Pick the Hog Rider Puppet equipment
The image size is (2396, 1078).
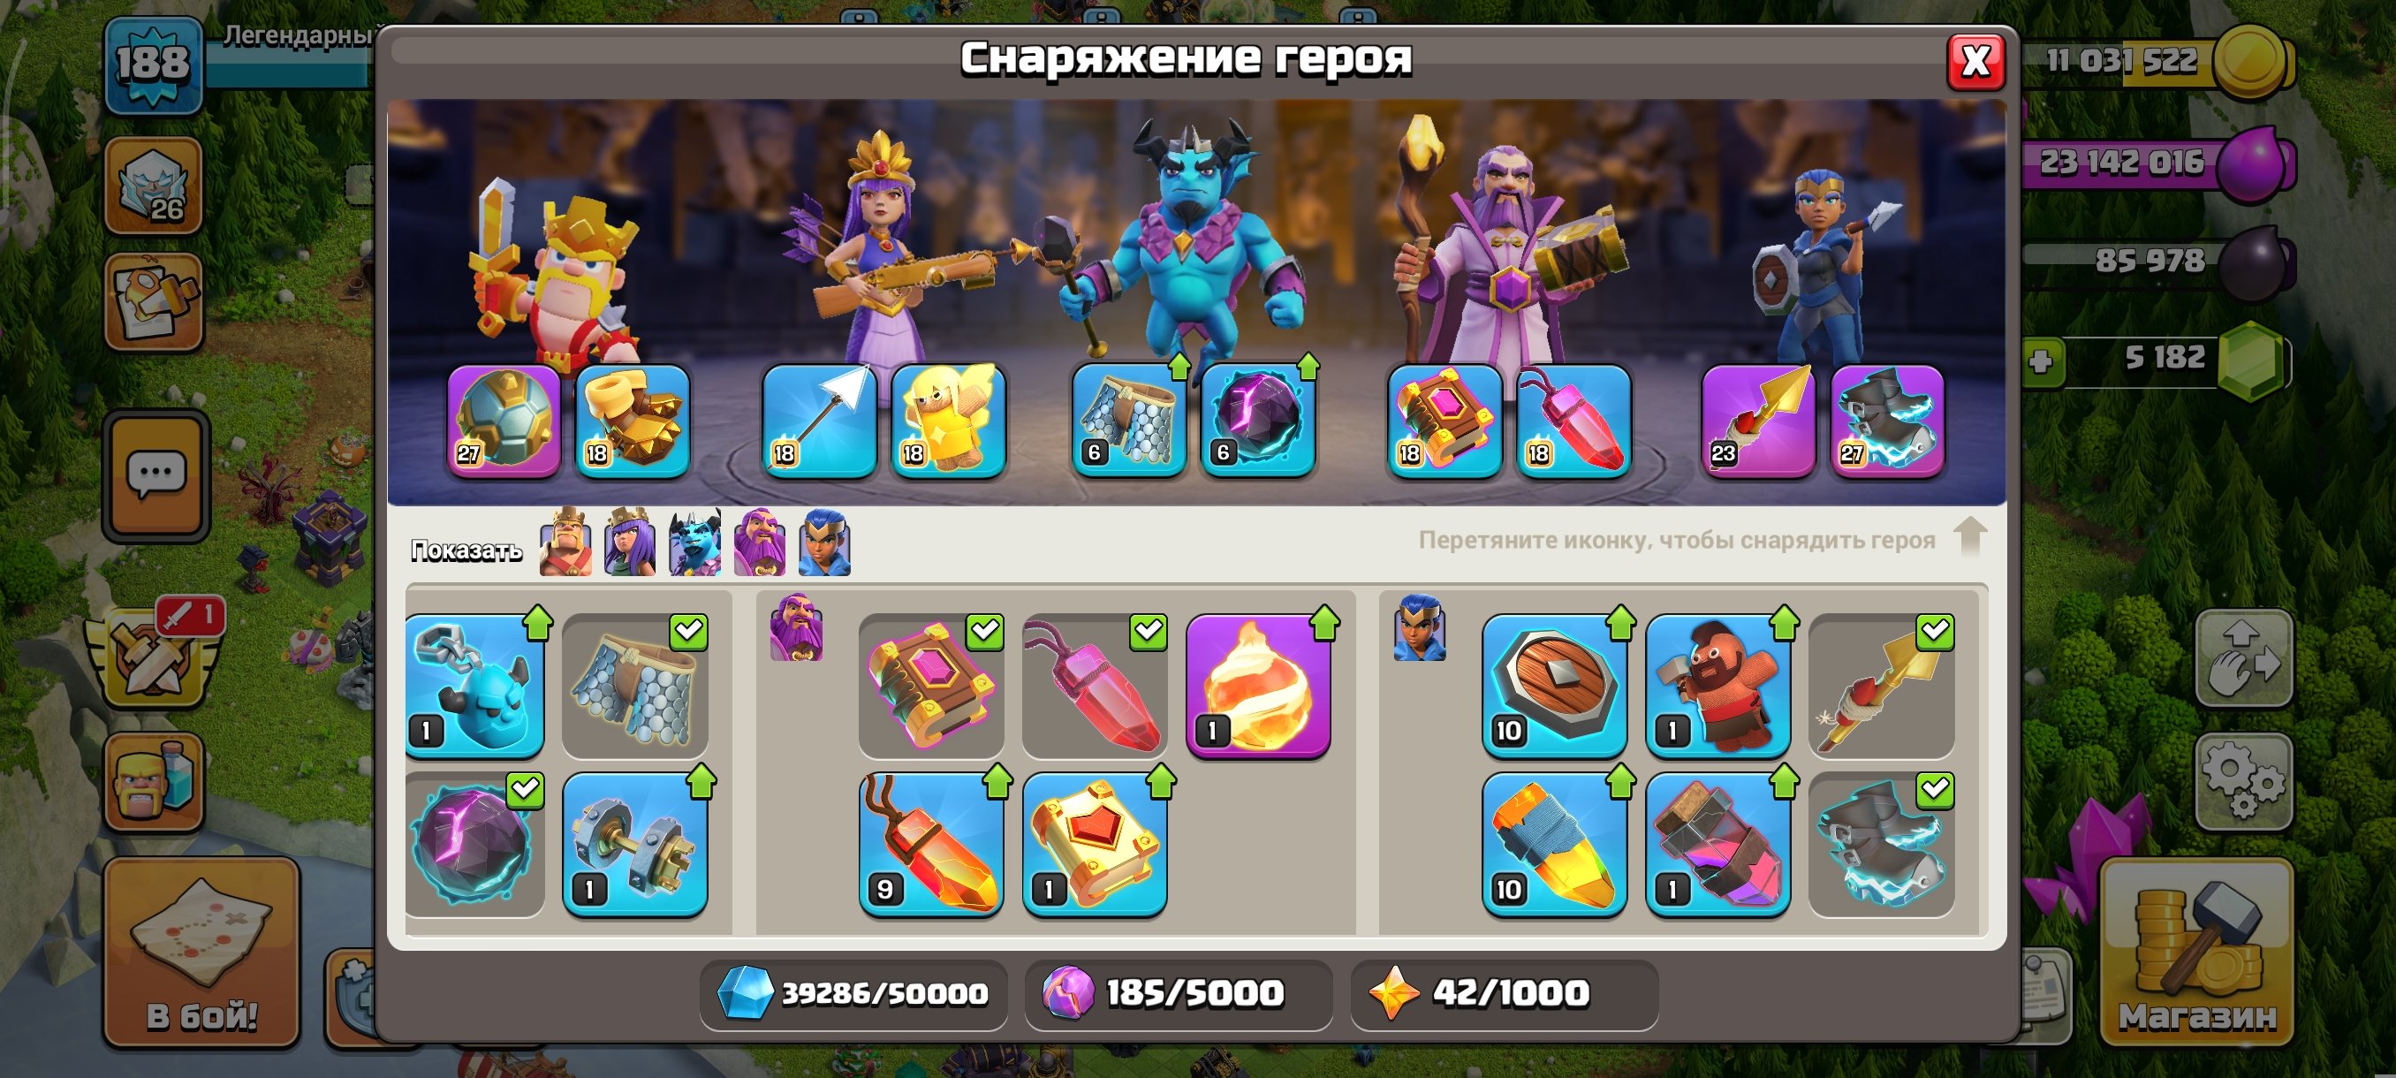pyautogui.click(x=1717, y=686)
